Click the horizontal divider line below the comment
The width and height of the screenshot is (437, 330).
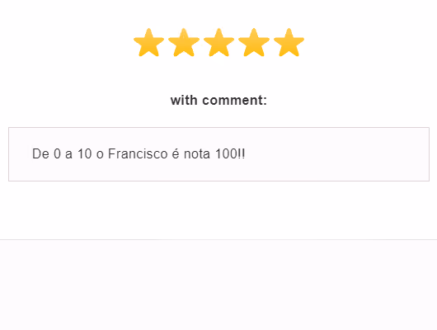[x=218, y=239]
